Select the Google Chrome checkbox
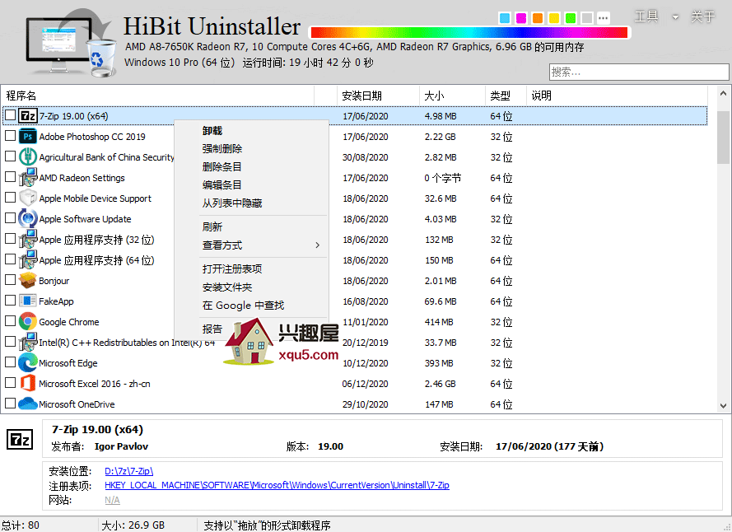The height and width of the screenshot is (532, 732). point(10,320)
